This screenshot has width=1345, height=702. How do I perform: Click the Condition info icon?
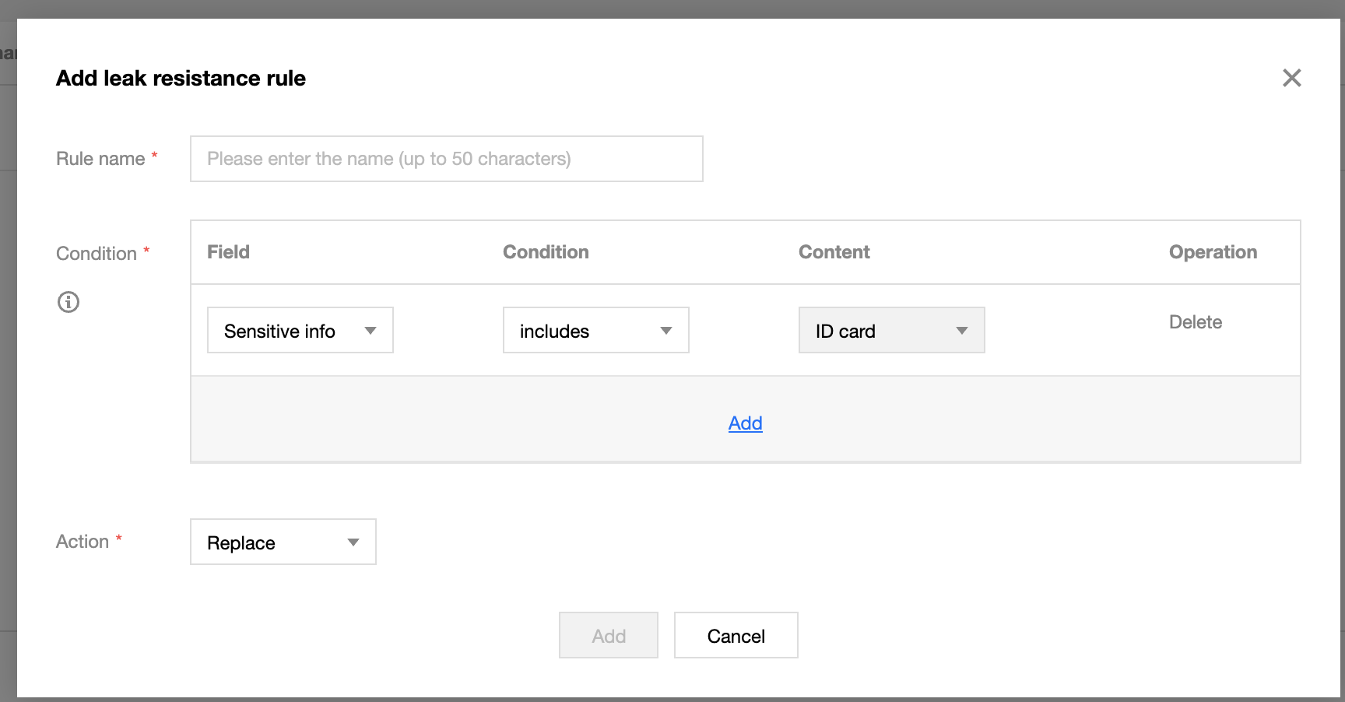(68, 302)
